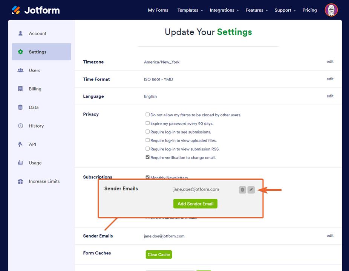Click the History clock icon in sidebar
This screenshot has height=271, width=349.
click(20, 126)
